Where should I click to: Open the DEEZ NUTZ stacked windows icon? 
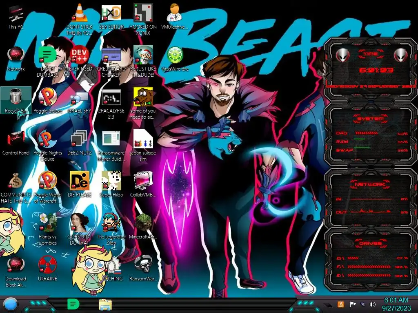pyautogui.click(x=80, y=139)
